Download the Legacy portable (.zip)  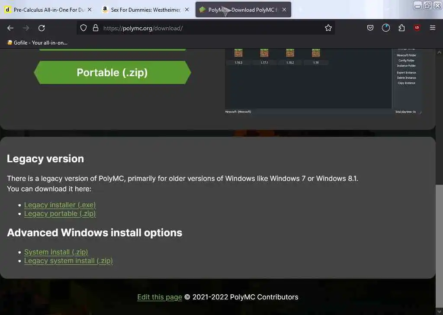point(60,214)
